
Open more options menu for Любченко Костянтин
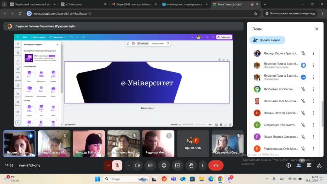click(x=314, y=89)
